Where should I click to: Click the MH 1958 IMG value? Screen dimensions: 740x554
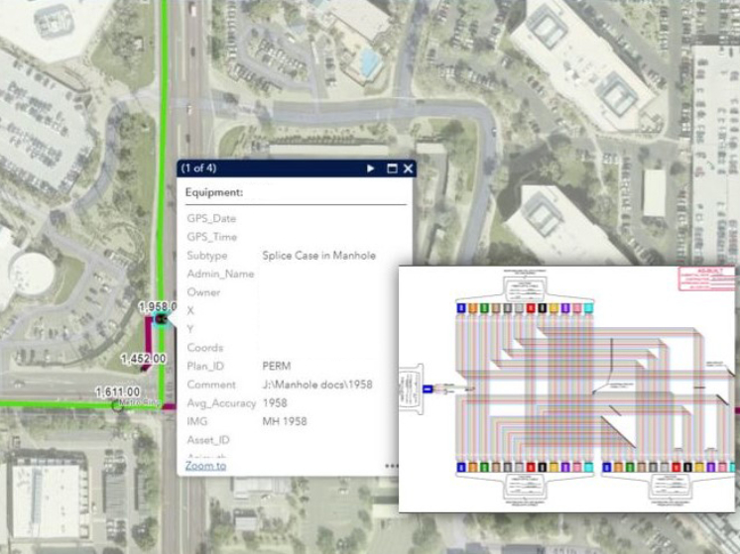(x=285, y=422)
